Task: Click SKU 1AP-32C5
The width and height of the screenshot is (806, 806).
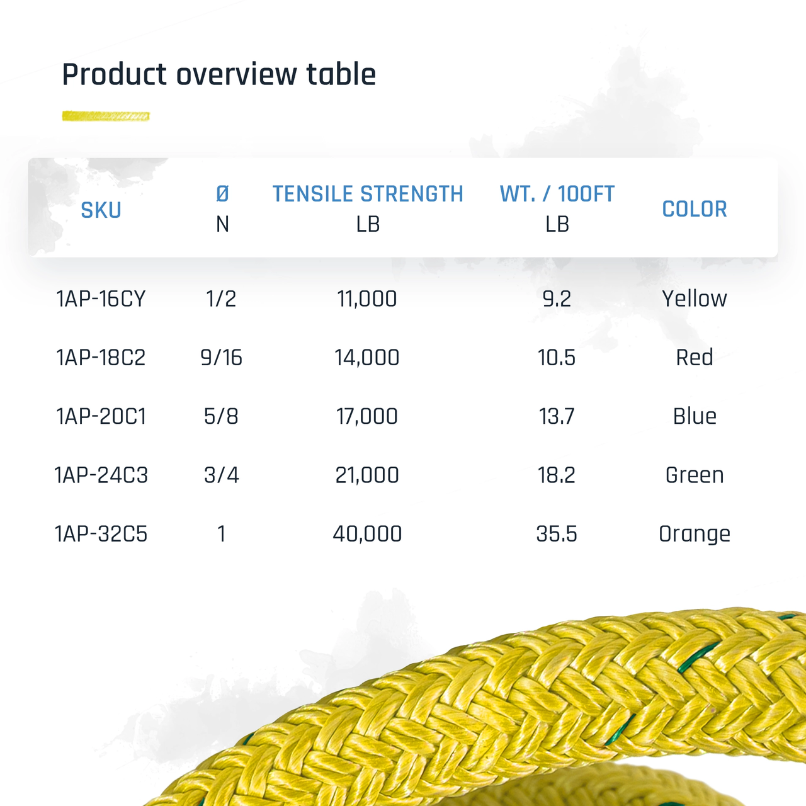Action: click(101, 534)
